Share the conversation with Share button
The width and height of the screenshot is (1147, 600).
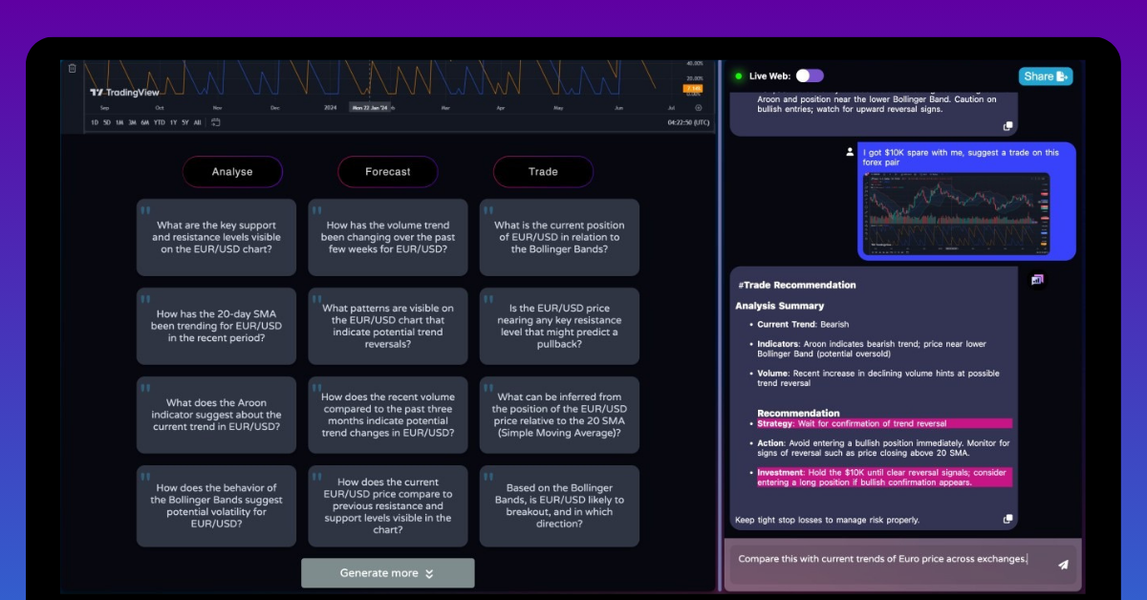pyautogui.click(x=1045, y=76)
